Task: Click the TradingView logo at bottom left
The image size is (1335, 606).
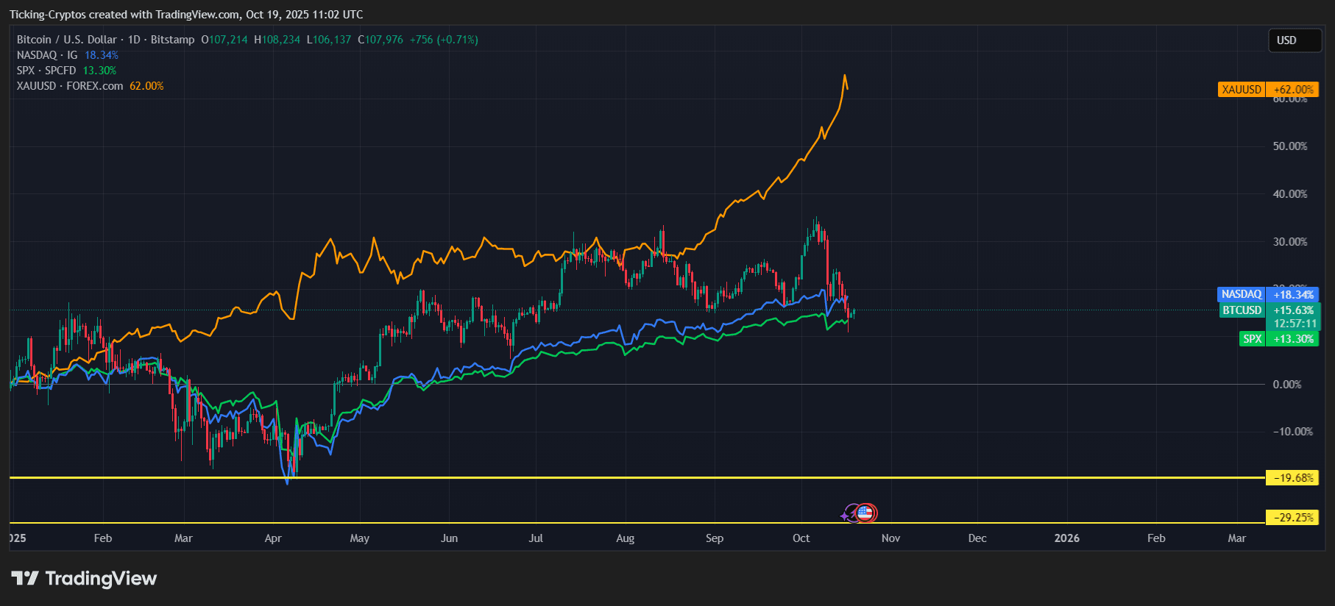Action: click(x=84, y=579)
